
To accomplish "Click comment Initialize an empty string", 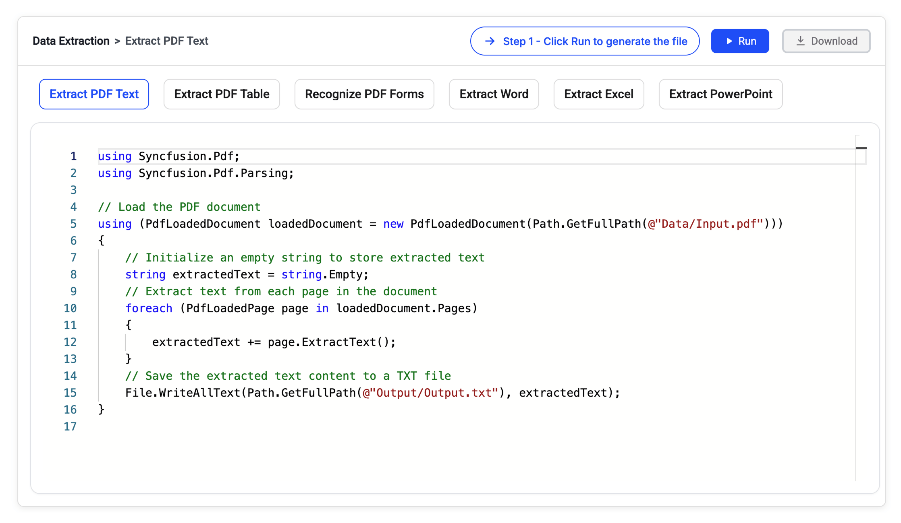I will (305, 257).
